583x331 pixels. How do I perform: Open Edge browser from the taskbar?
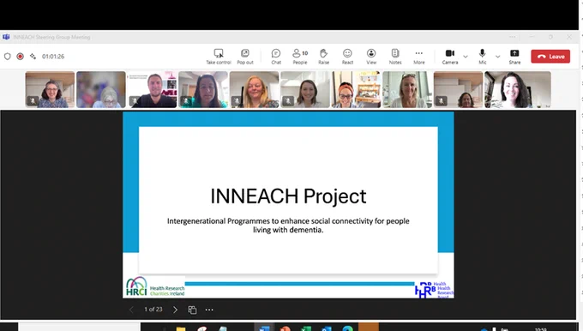347,328
